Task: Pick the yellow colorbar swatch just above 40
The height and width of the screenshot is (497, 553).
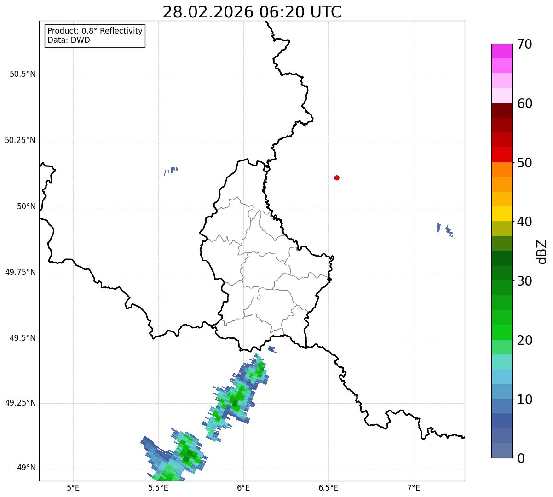Action: pos(501,214)
